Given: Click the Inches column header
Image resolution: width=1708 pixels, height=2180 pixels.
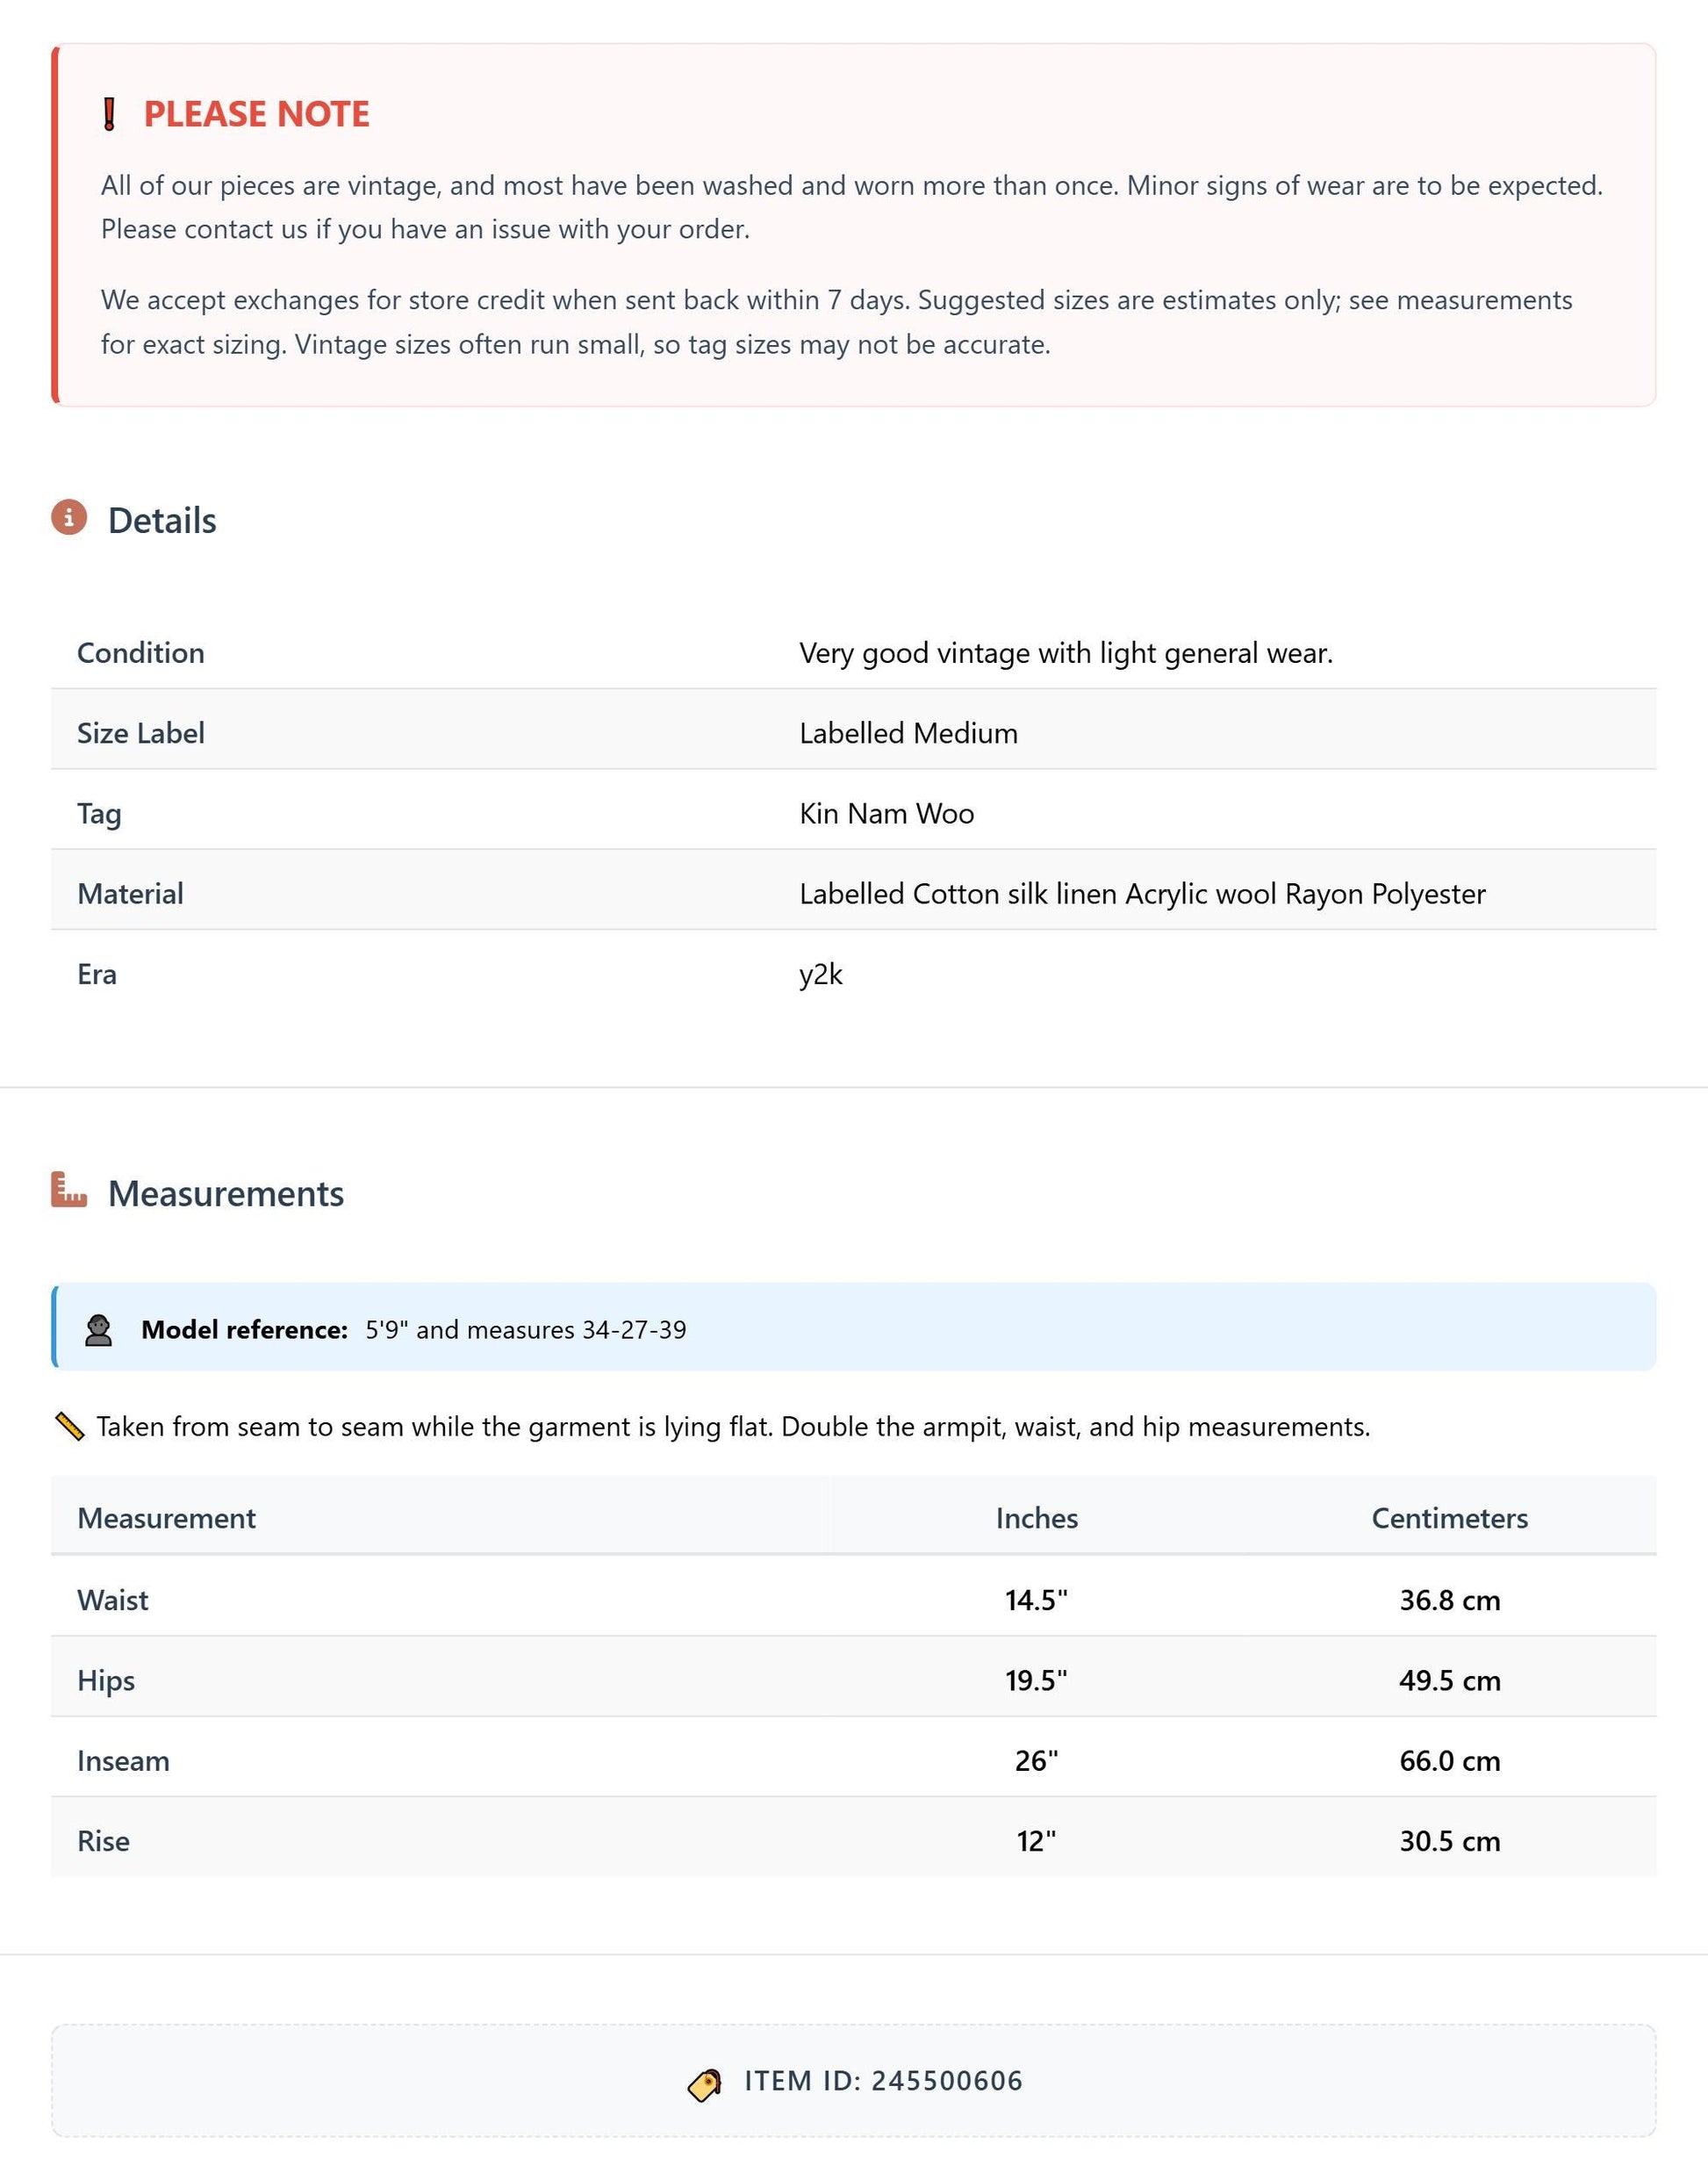Looking at the screenshot, I should click(x=1036, y=1518).
